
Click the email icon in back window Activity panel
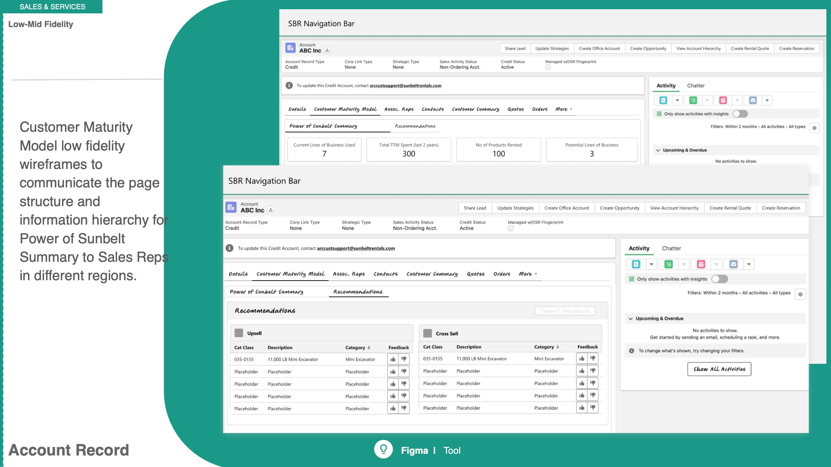753,100
